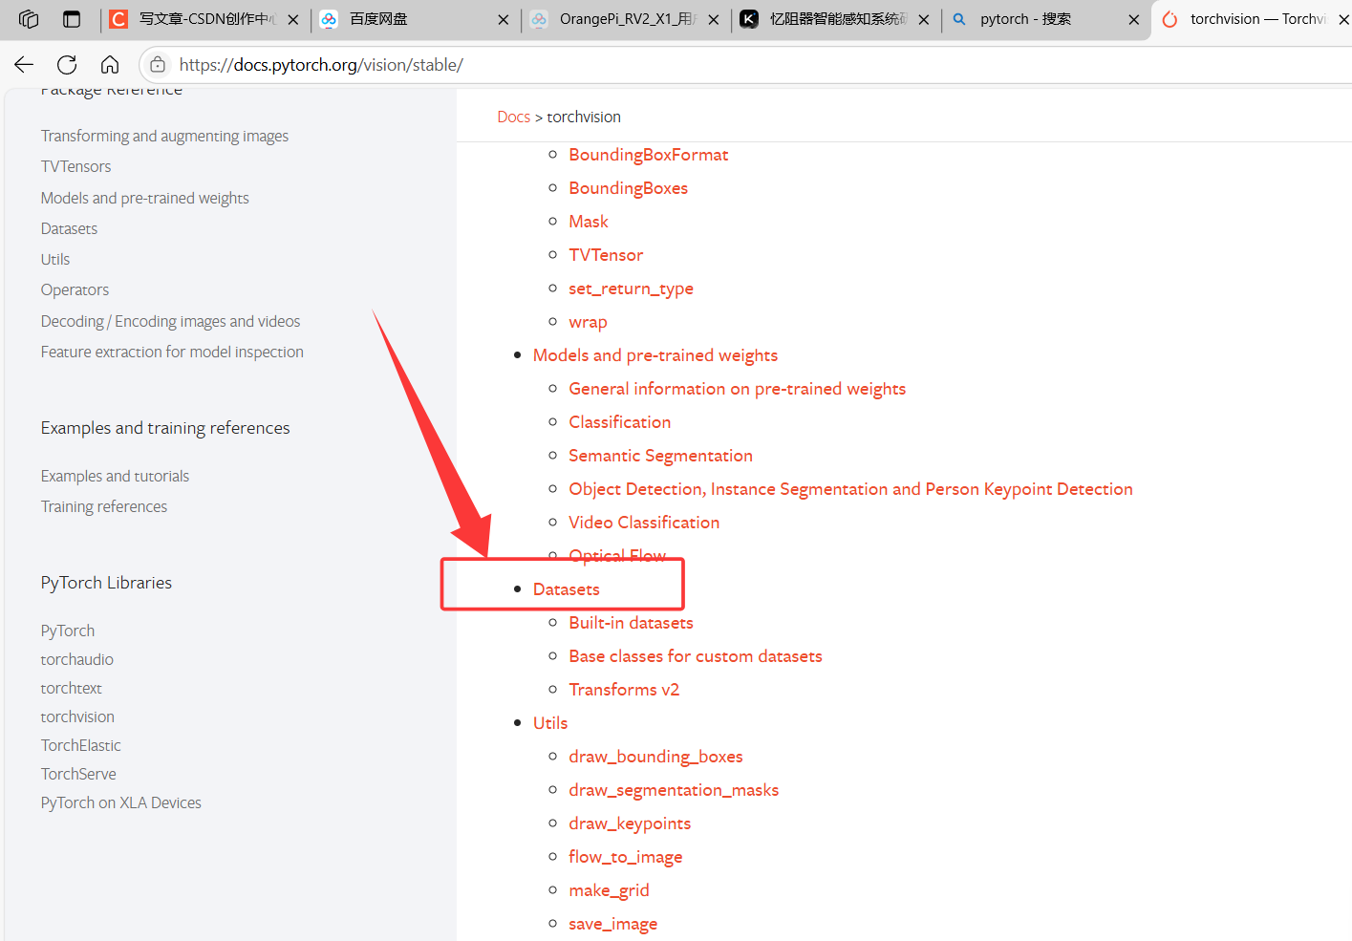Close the OrangePi_RV2 tab
This screenshot has height=941, width=1352.
(x=714, y=19)
